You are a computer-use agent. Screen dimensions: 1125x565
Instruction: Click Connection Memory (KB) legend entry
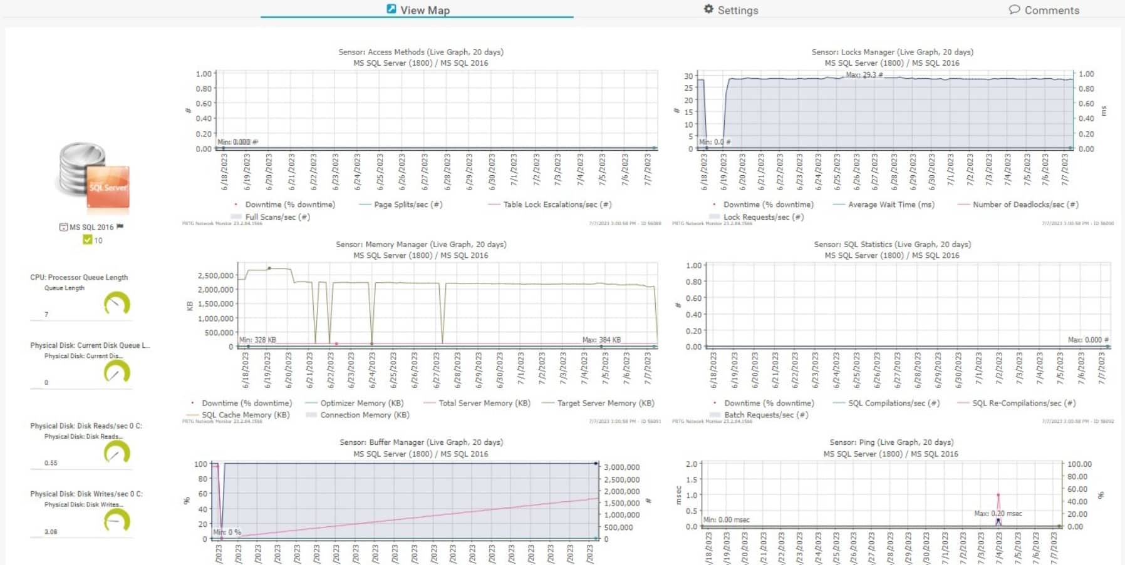358,415
